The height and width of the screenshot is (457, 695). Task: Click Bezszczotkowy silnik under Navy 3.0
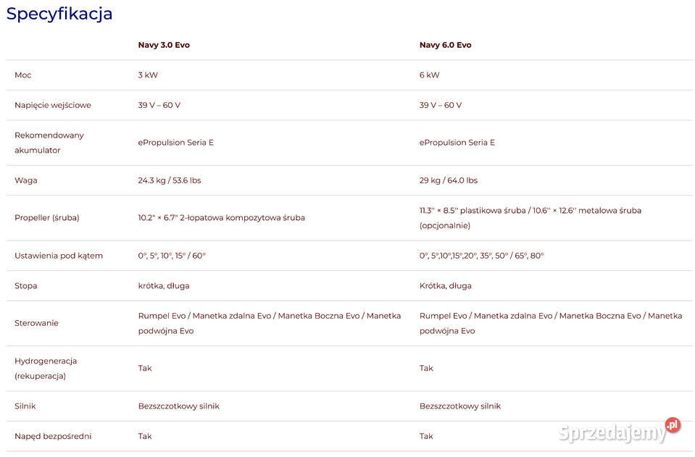[178, 406]
